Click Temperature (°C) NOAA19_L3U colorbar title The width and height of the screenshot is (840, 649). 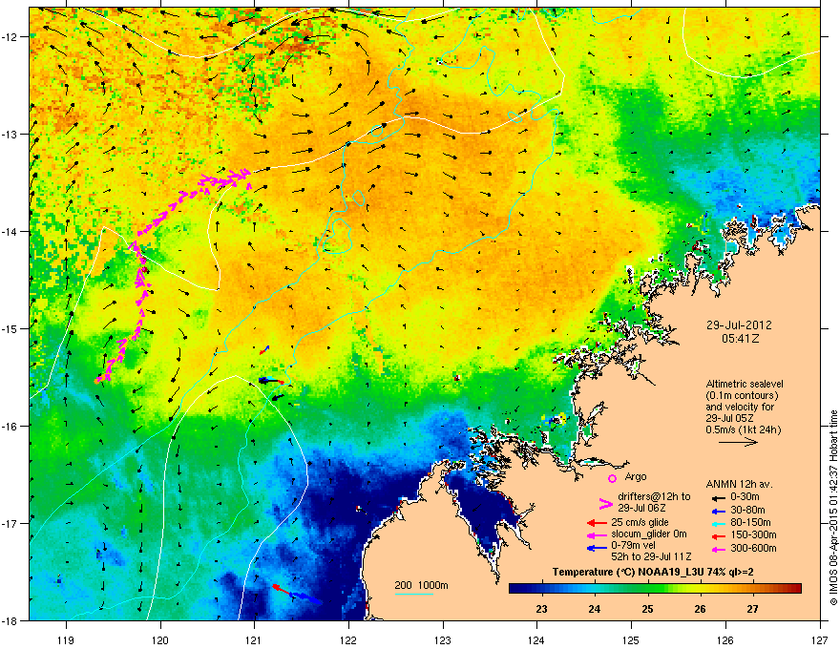coord(653,572)
